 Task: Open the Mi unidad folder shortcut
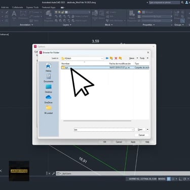point(49,109)
